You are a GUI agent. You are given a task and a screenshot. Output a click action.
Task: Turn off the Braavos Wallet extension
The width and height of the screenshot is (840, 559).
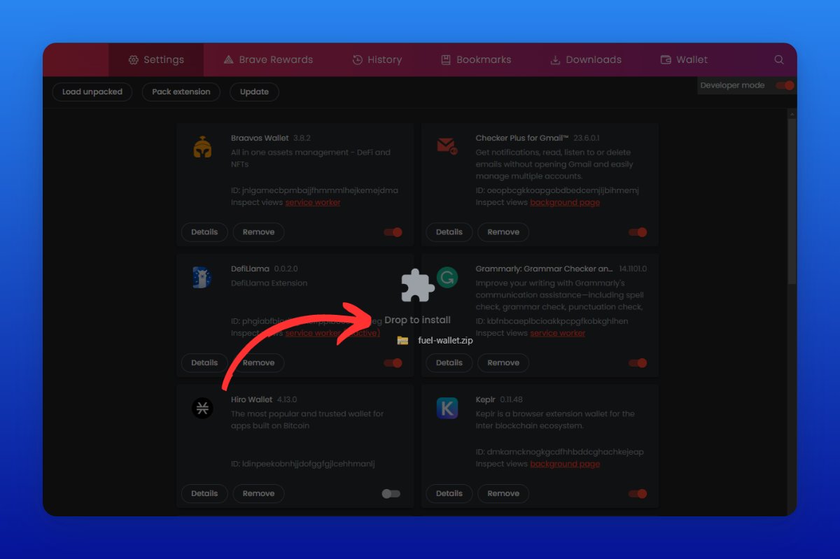point(393,232)
